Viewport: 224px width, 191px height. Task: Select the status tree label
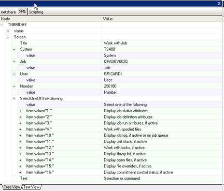pyautogui.click(x=19, y=31)
